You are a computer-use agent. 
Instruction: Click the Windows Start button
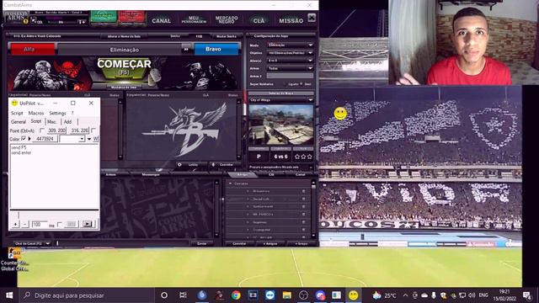coord(9,295)
